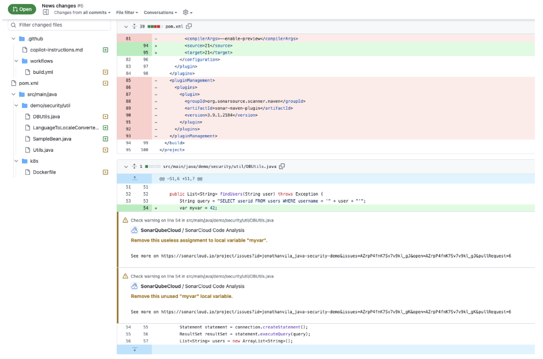
Task: Expand down hidden lines below line 57
Action: [134, 349]
